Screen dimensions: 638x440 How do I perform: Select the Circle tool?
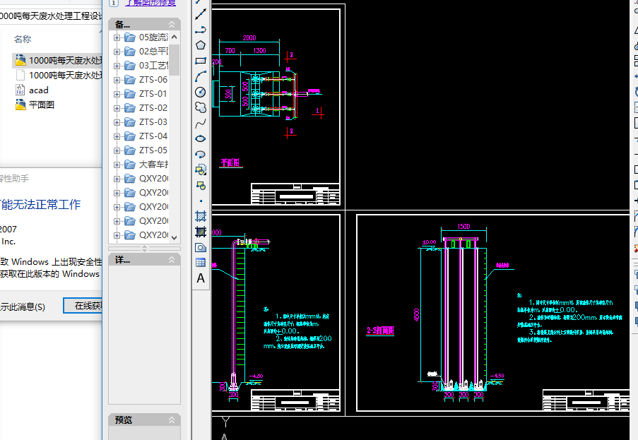[x=201, y=93]
